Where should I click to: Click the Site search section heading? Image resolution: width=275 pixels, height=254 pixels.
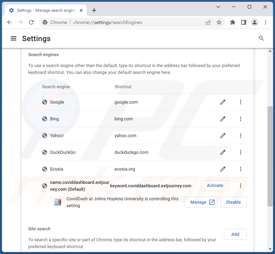click(x=39, y=229)
